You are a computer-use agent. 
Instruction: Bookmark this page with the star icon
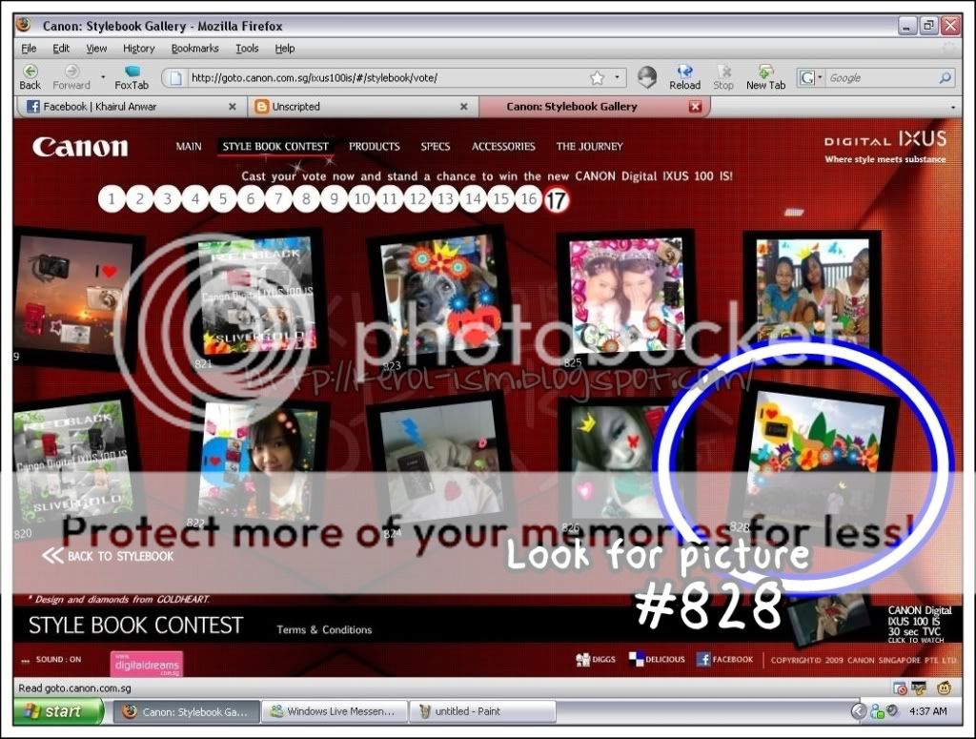click(597, 78)
